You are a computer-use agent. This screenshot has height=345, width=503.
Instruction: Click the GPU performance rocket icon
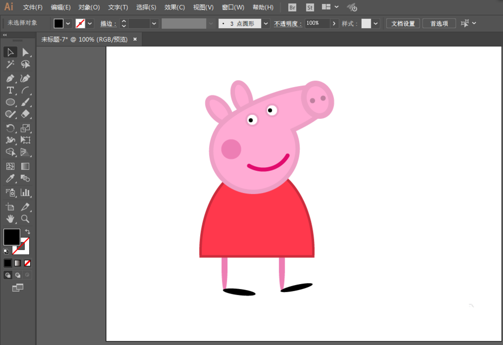point(352,7)
